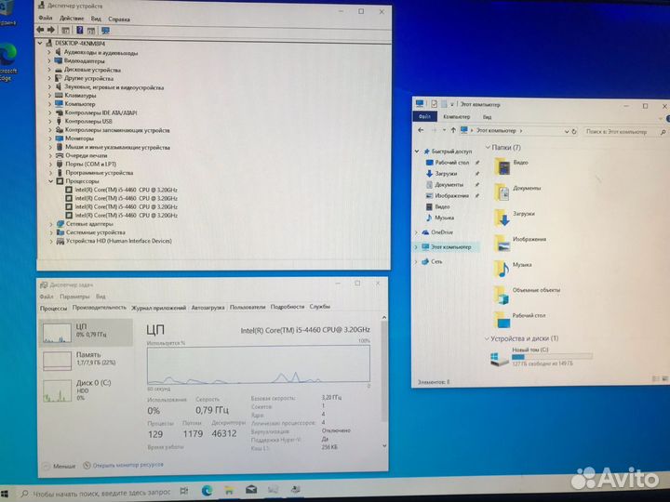Click the Back arrow in Device Manager toolbar
The width and height of the screenshot is (670, 502).
click(40, 30)
